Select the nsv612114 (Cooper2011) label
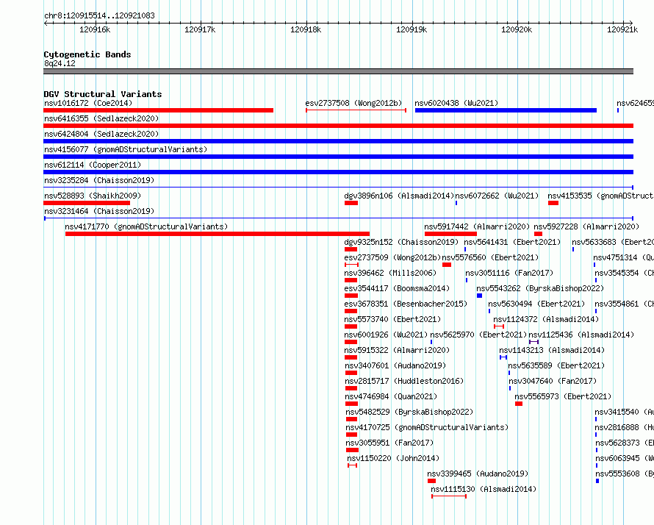 [x=93, y=165]
